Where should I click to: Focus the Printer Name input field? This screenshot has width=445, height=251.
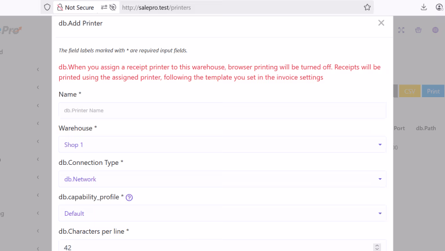222,110
